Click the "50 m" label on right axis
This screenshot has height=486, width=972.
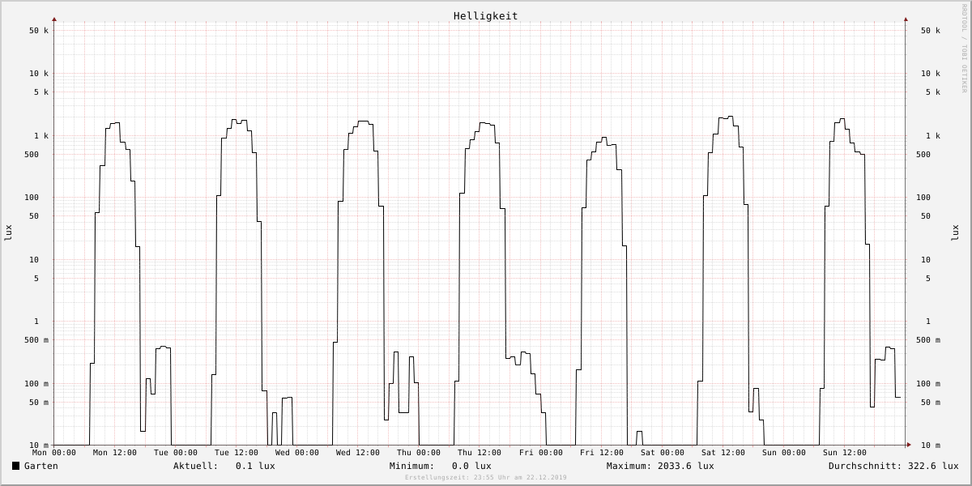(931, 403)
